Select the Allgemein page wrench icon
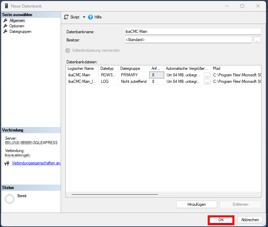Viewport: 268px width, 227px height. click(5, 21)
